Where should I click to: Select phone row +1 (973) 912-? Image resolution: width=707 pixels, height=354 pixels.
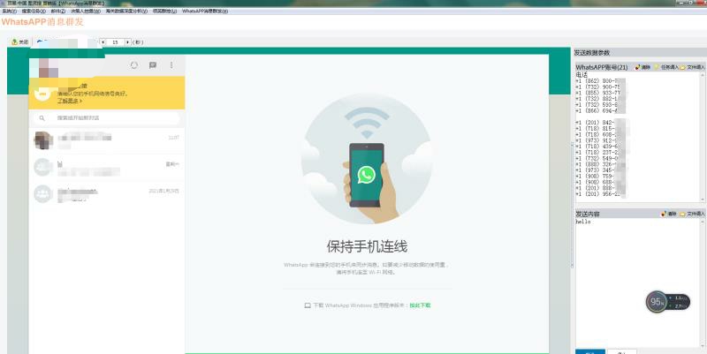tap(600, 140)
